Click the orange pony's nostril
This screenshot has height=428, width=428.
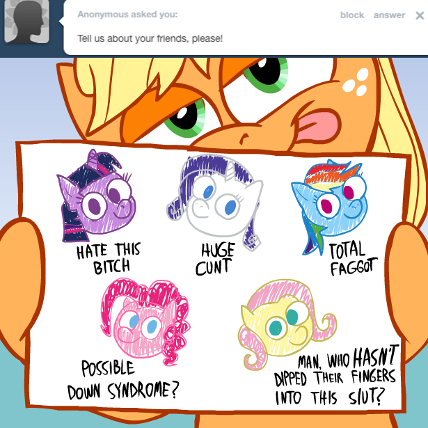(x=243, y=138)
